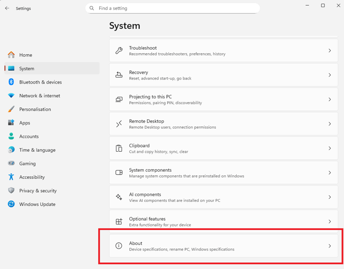The width and height of the screenshot is (344, 269).
Task: Open the Recovery settings title
Action: click(x=139, y=72)
